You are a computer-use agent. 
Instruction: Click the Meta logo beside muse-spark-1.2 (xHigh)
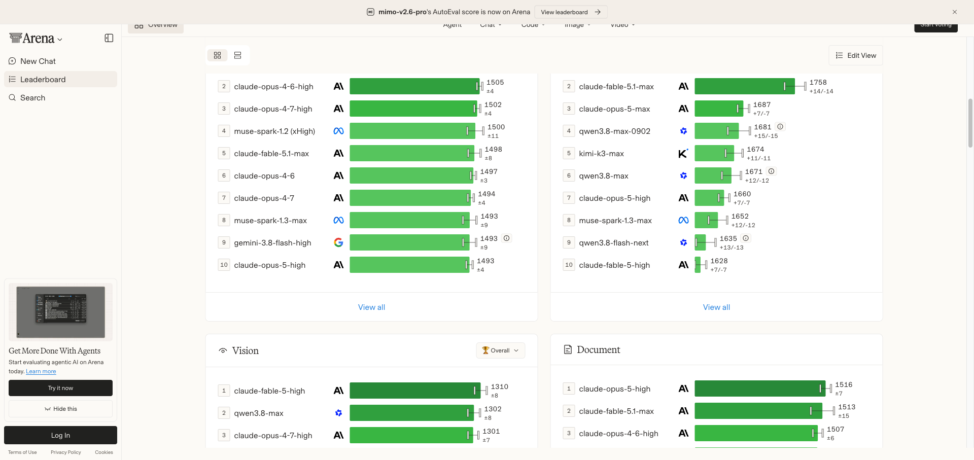[338, 131]
